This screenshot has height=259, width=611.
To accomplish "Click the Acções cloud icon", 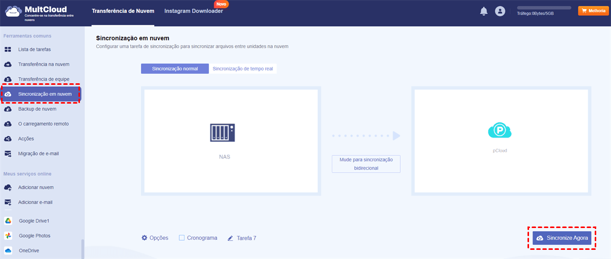I will [x=8, y=138].
